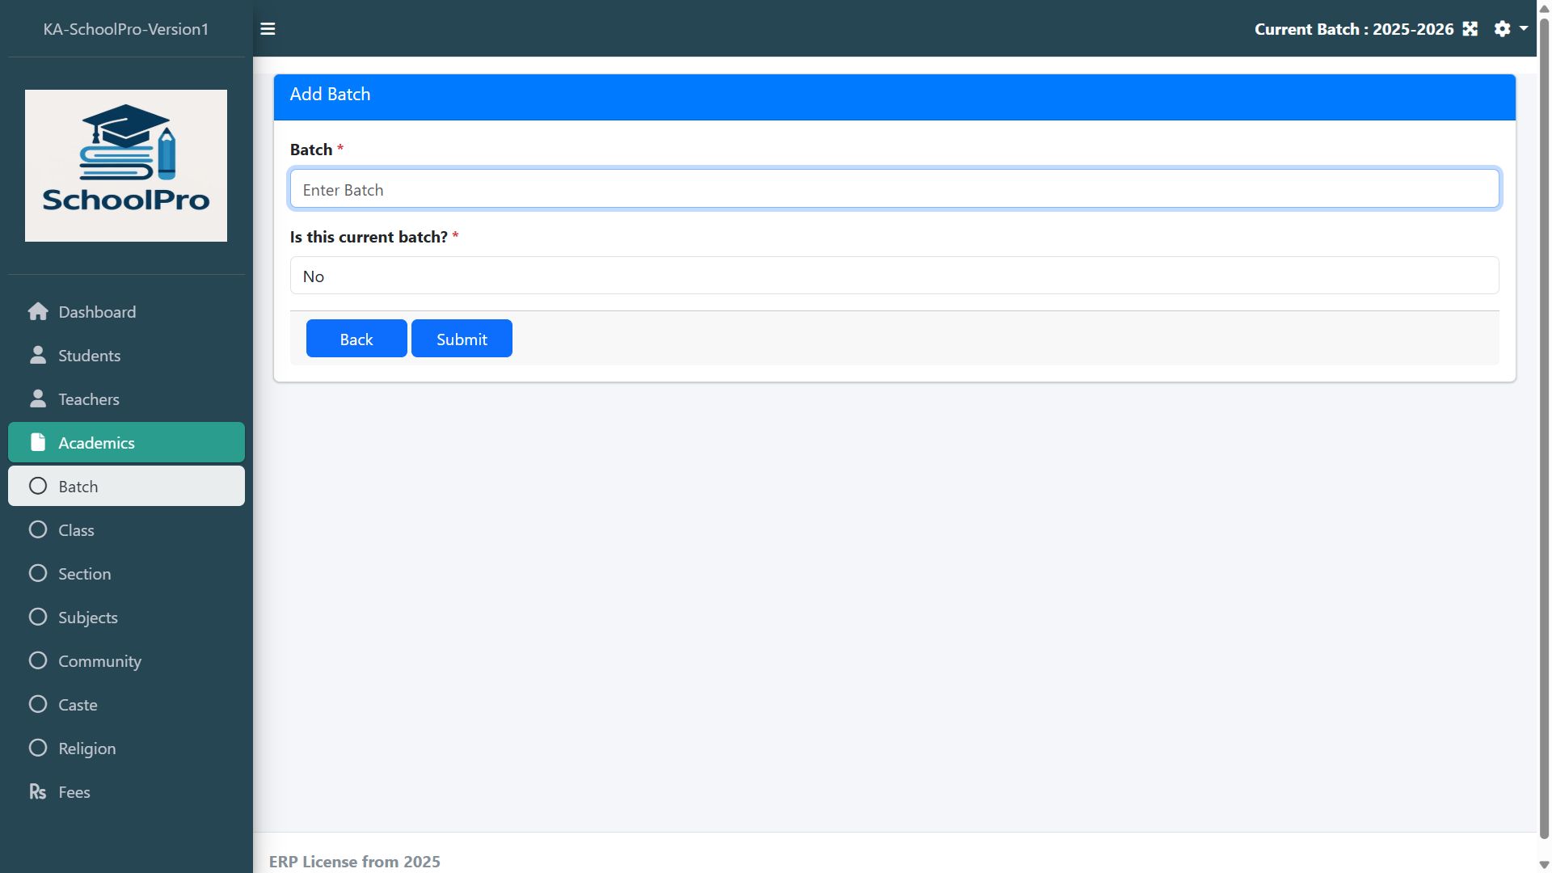Click the Students person icon
This screenshot has width=1552, height=873.
click(37, 356)
